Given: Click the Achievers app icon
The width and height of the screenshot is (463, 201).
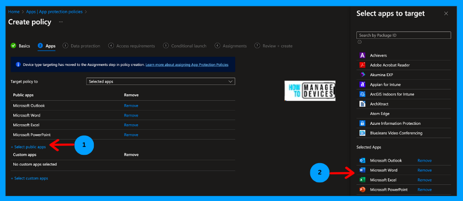Looking at the screenshot, I should (362, 55).
